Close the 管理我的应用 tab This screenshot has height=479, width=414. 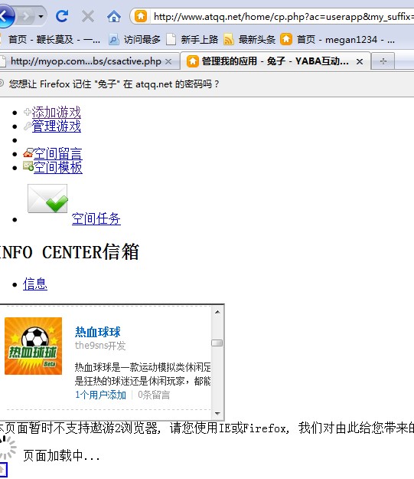tap(360, 62)
